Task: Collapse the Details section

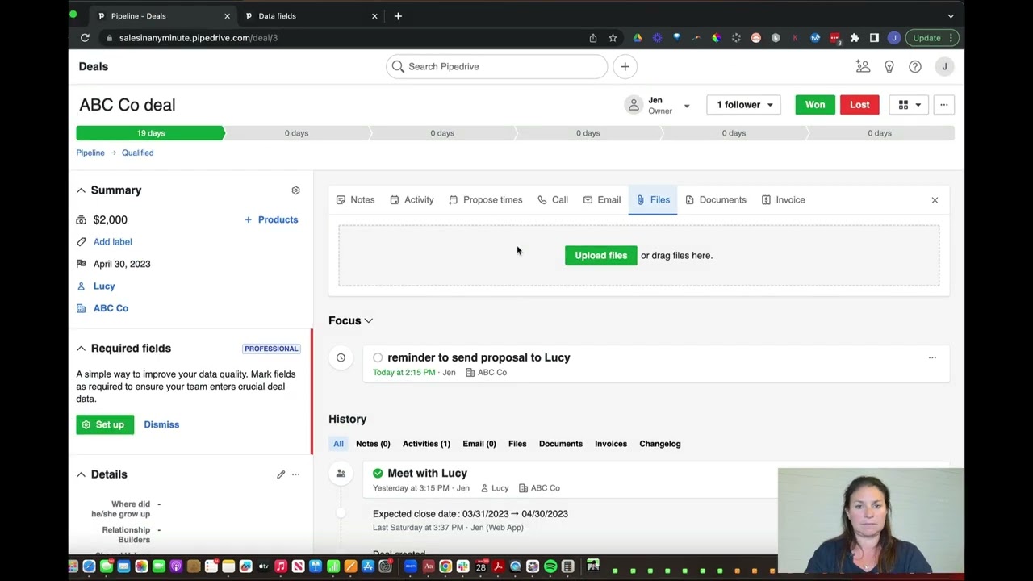Action: tap(81, 474)
